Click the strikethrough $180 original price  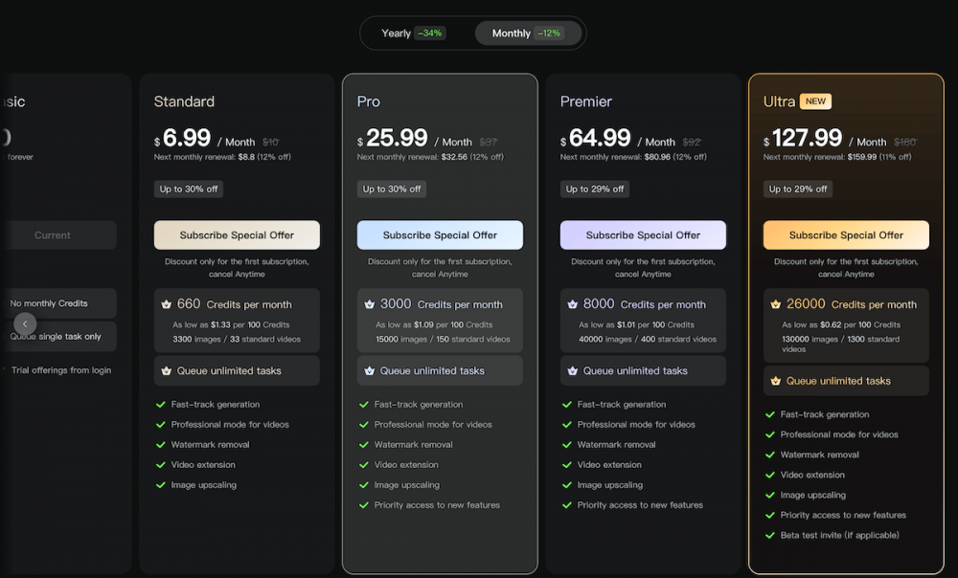(x=905, y=142)
